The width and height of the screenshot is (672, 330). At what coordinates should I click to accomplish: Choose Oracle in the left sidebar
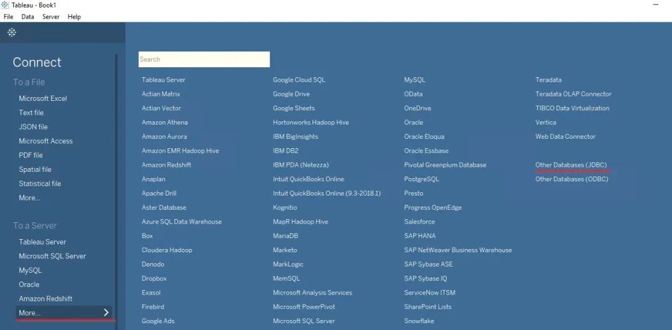pyautogui.click(x=29, y=285)
